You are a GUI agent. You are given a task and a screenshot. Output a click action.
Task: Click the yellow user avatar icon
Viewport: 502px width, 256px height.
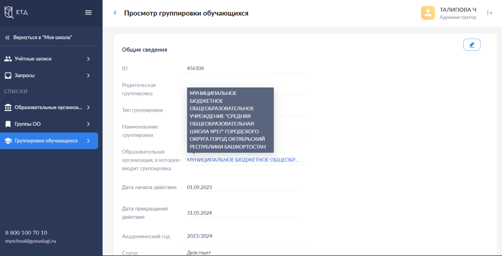tap(427, 13)
